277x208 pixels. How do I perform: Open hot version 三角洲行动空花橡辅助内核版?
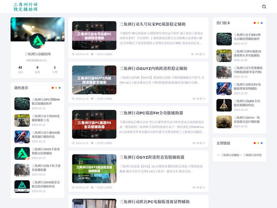248,70
